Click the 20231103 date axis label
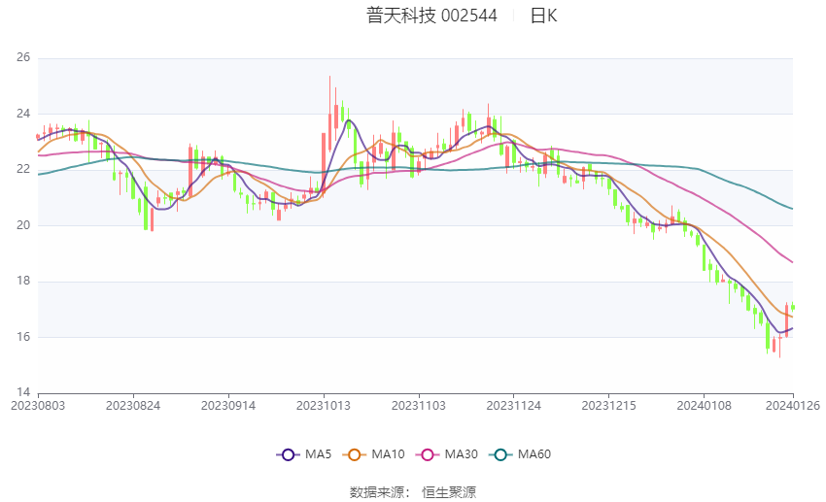Viewport: 826px width, 502px height. 419,406
